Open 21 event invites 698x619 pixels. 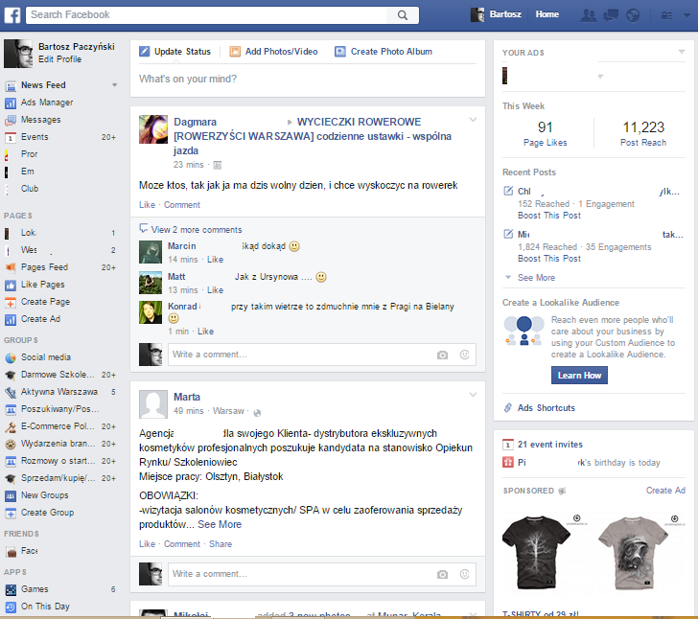coord(549,444)
